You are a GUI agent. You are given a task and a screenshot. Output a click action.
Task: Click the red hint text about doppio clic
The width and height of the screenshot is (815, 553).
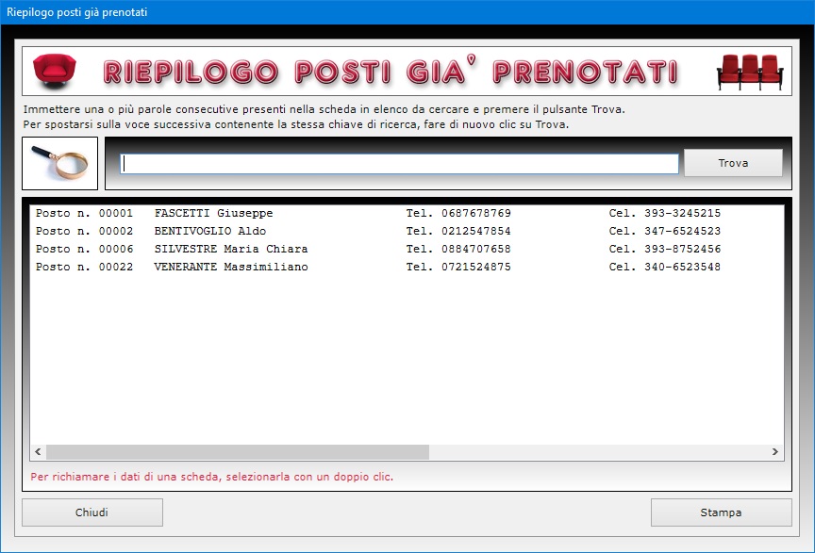pos(211,477)
